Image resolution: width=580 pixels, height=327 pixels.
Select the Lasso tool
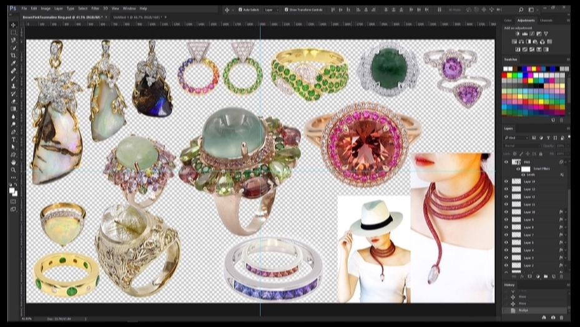point(13,40)
